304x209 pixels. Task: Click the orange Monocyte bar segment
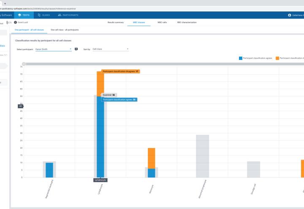[x=152, y=158]
